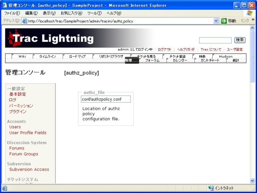Open the チケット登録 tab
The image size is (257, 193).
[177, 56]
